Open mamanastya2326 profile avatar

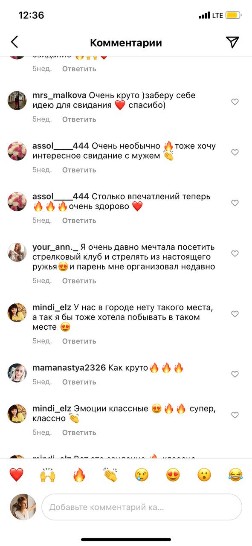click(x=17, y=373)
